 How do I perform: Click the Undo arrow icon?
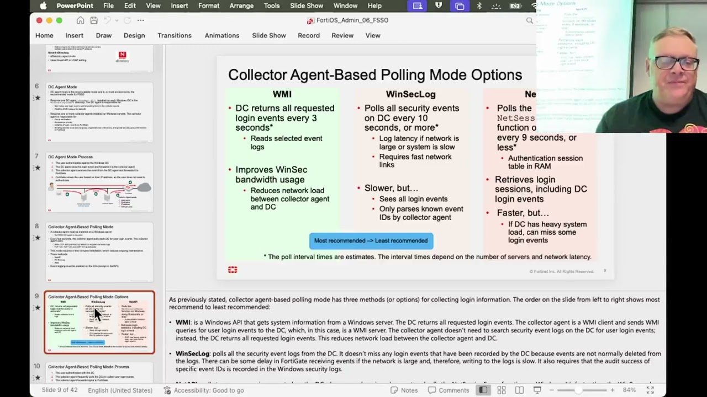point(108,20)
